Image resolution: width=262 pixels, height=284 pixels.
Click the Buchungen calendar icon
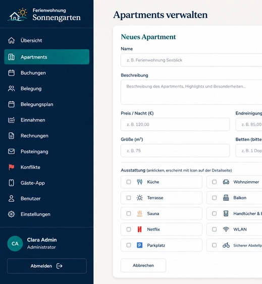click(x=11, y=73)
